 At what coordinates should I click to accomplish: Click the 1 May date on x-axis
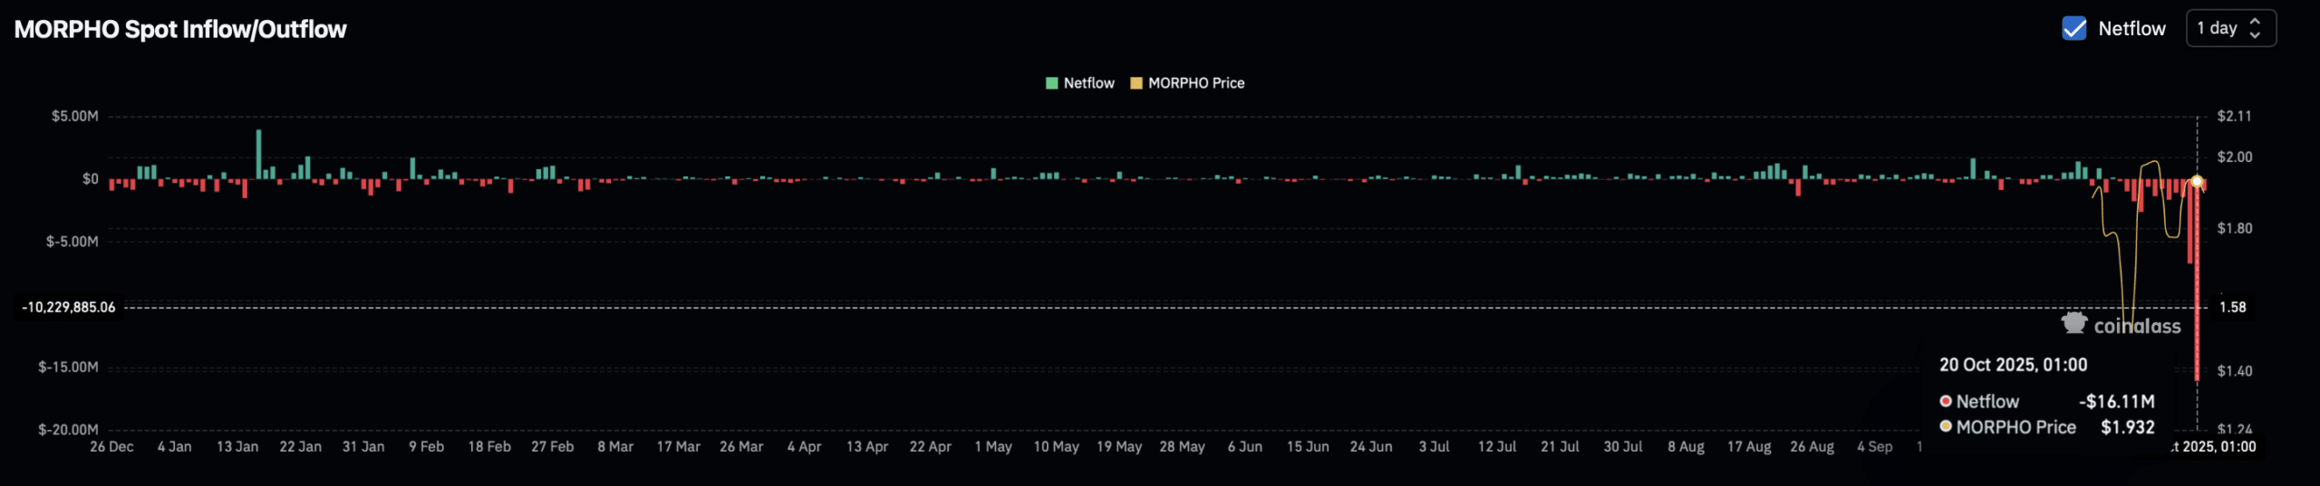[x=993, y=447]
